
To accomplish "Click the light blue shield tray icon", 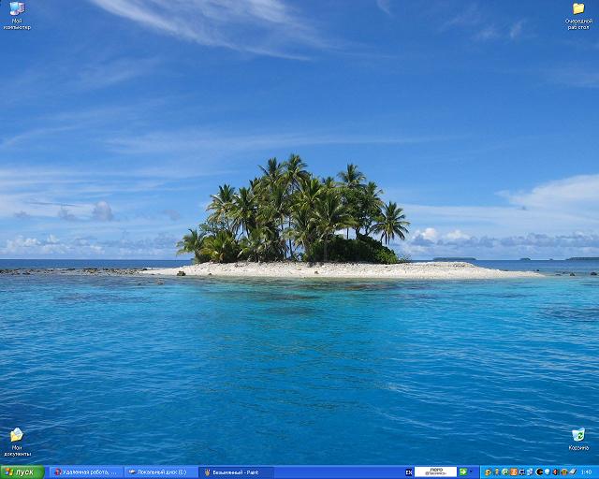I will (x=547, y=472).
